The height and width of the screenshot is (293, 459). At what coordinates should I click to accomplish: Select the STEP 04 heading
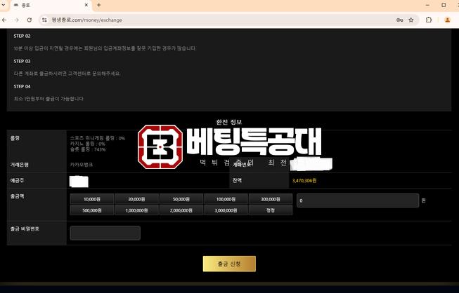click(22, 86)
